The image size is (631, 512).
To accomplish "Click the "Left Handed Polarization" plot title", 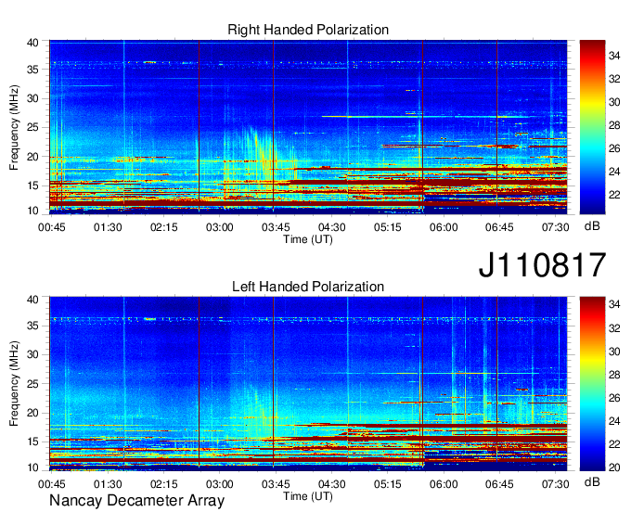I will [x=308, y=287].
